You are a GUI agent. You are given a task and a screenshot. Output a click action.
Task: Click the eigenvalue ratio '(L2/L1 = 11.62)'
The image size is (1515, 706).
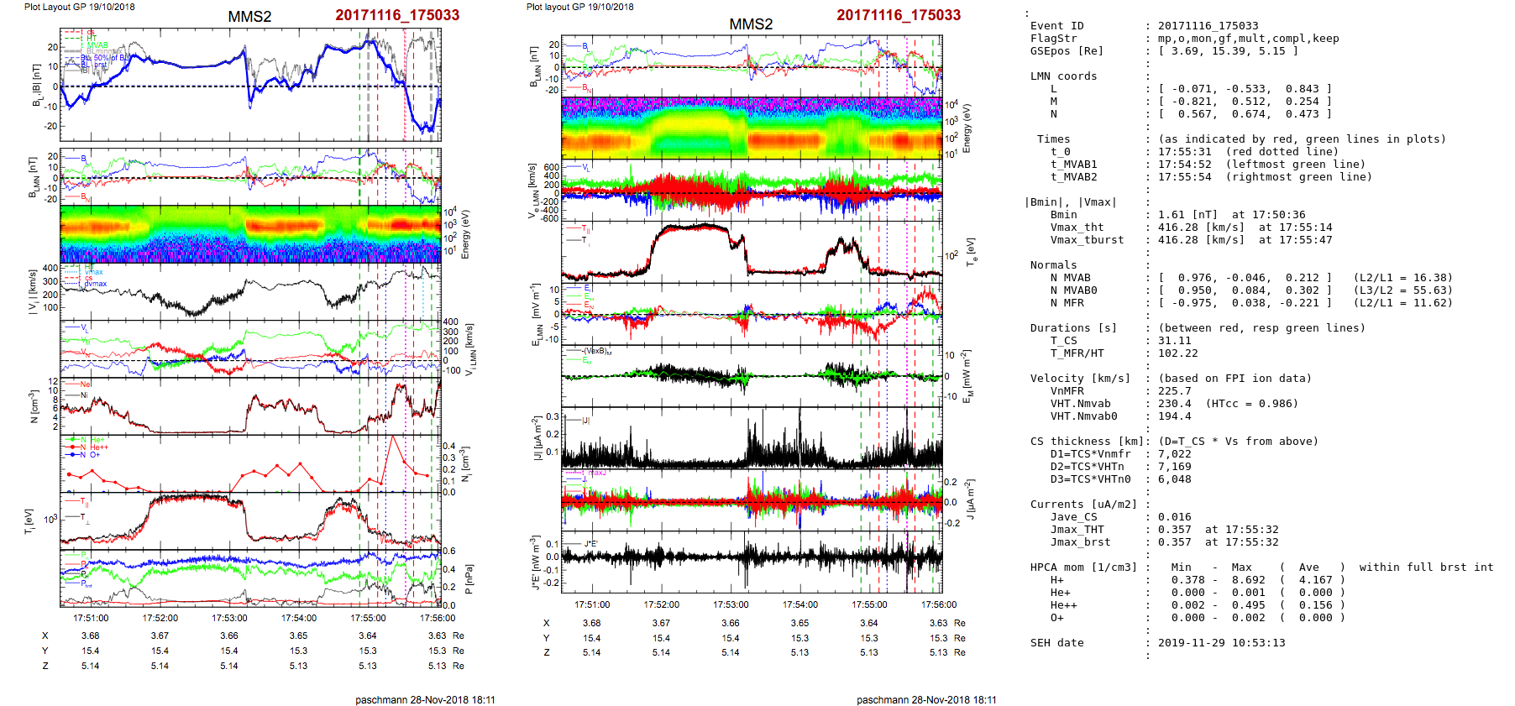pos(1403,303)
